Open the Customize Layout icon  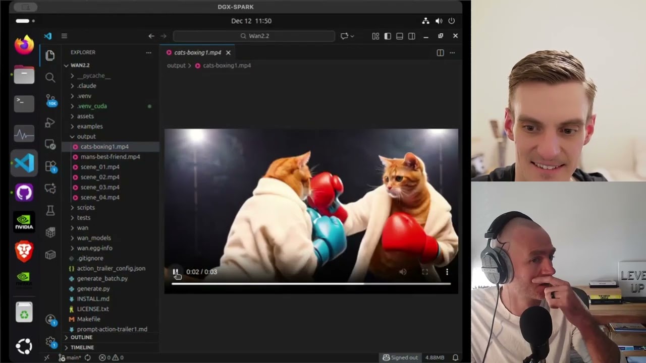375,36
